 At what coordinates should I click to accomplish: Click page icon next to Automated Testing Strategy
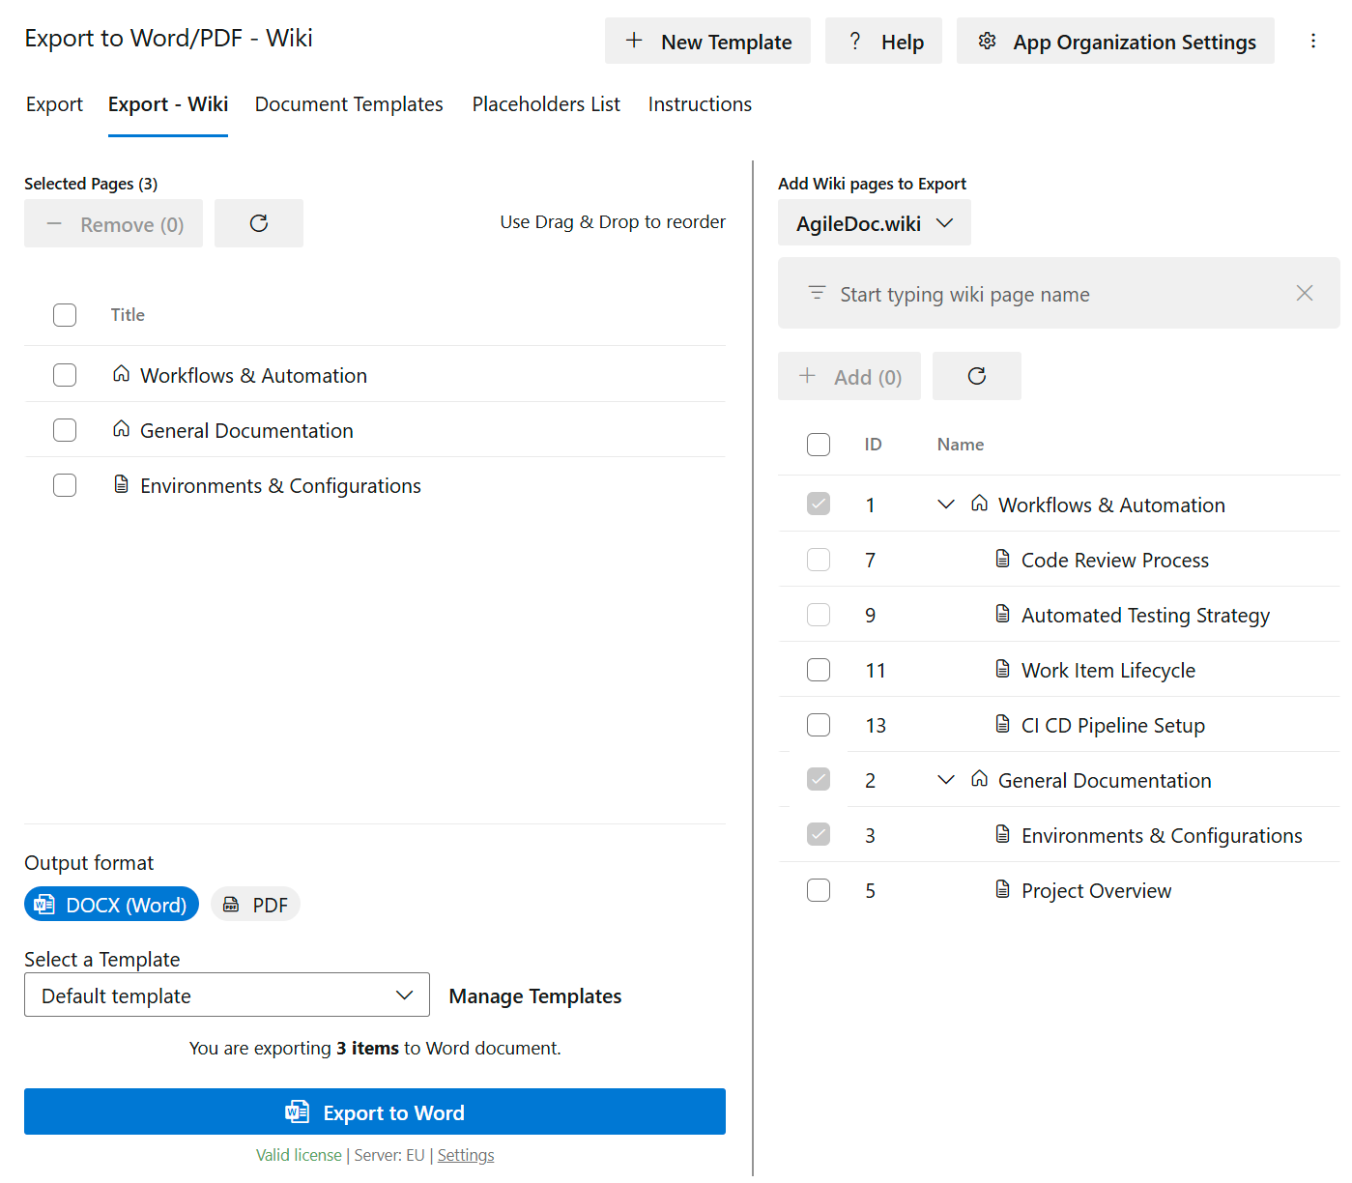pos(1002,614)
